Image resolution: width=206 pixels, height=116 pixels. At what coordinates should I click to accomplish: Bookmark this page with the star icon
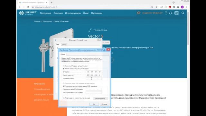coord(156,7)
